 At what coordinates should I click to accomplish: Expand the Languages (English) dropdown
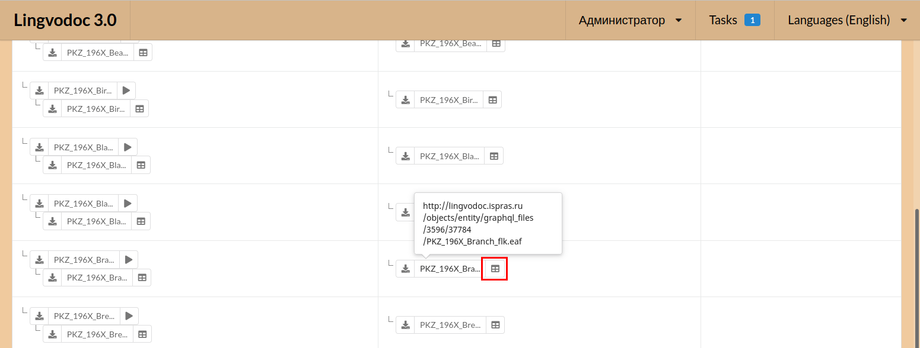[838, 20]
